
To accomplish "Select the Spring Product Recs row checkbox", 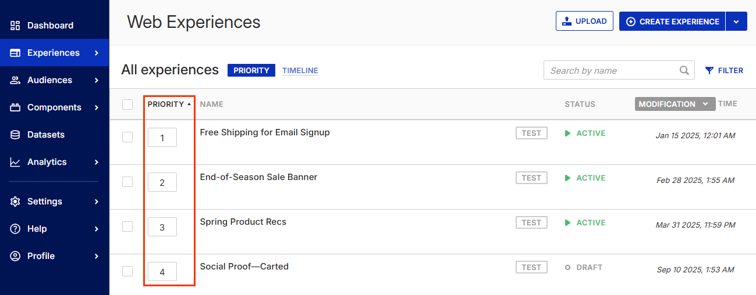I will [x=127, y=226].
